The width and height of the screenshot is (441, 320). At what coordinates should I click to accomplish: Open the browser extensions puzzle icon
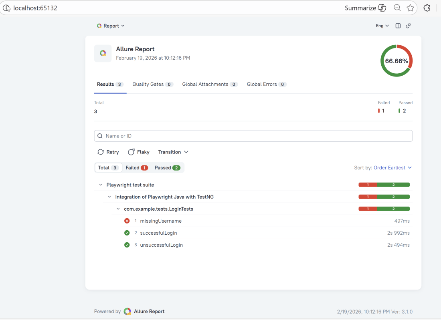tap(427, 8)
